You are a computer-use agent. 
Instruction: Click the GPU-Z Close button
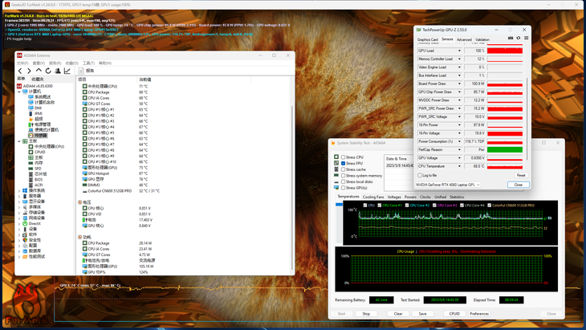coord(519,185)
